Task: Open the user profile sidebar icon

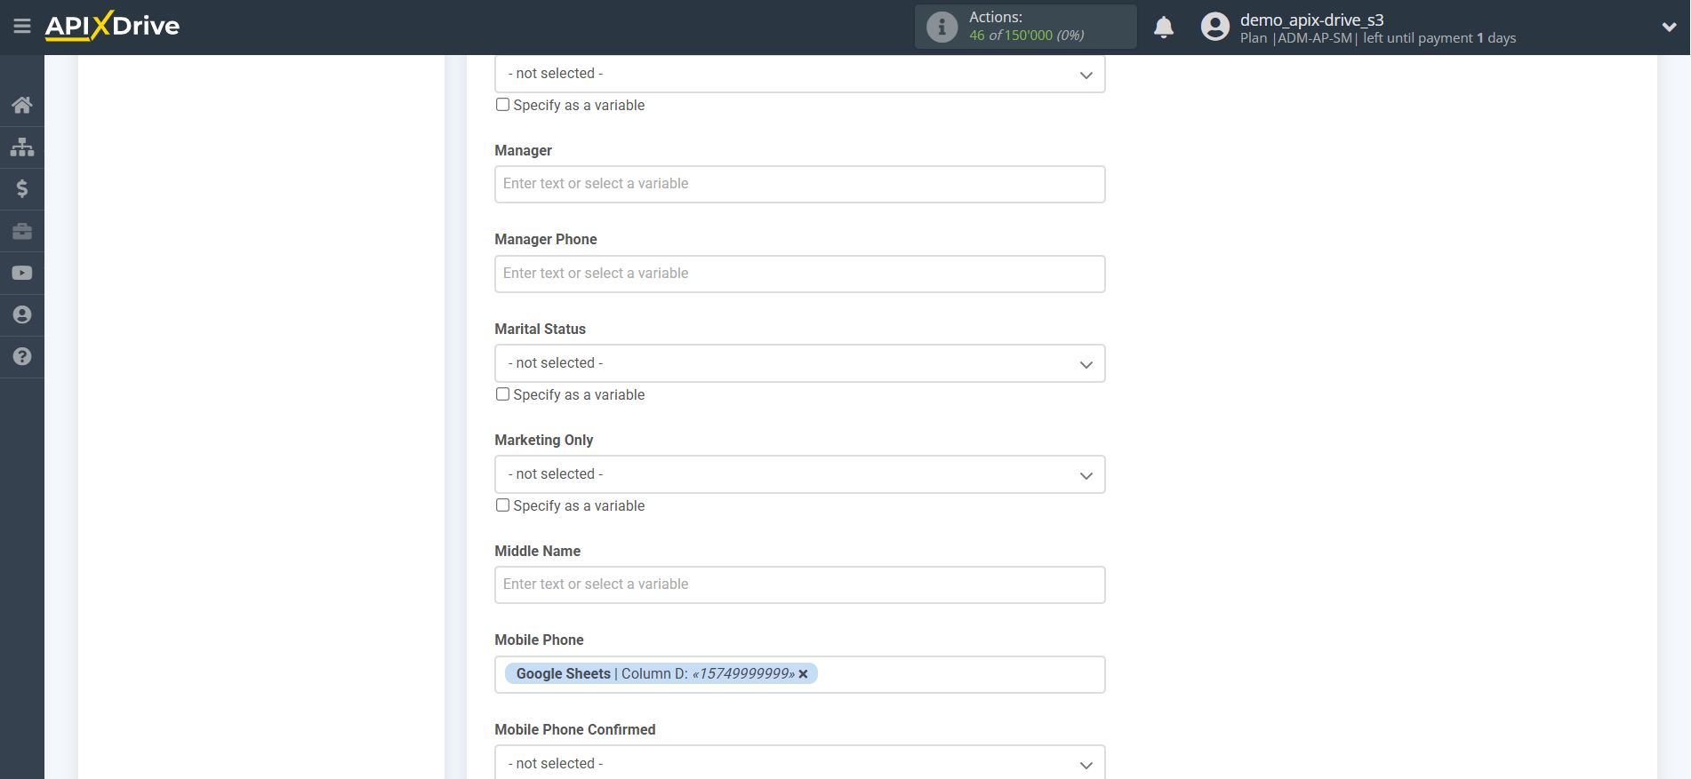Action: click(x=22, y=314)
